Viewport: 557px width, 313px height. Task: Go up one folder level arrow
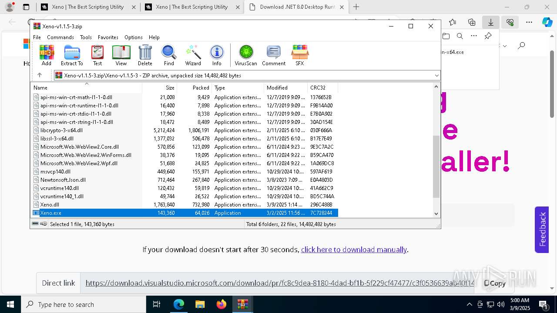(39, 75)
